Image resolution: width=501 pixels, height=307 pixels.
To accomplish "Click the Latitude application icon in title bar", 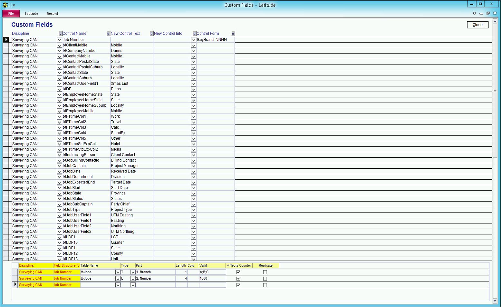I will 5,5.
